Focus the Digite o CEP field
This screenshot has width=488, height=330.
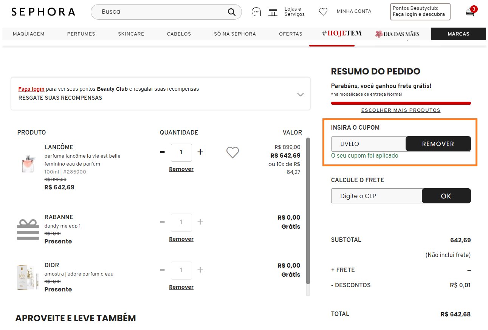click(376, 196)
